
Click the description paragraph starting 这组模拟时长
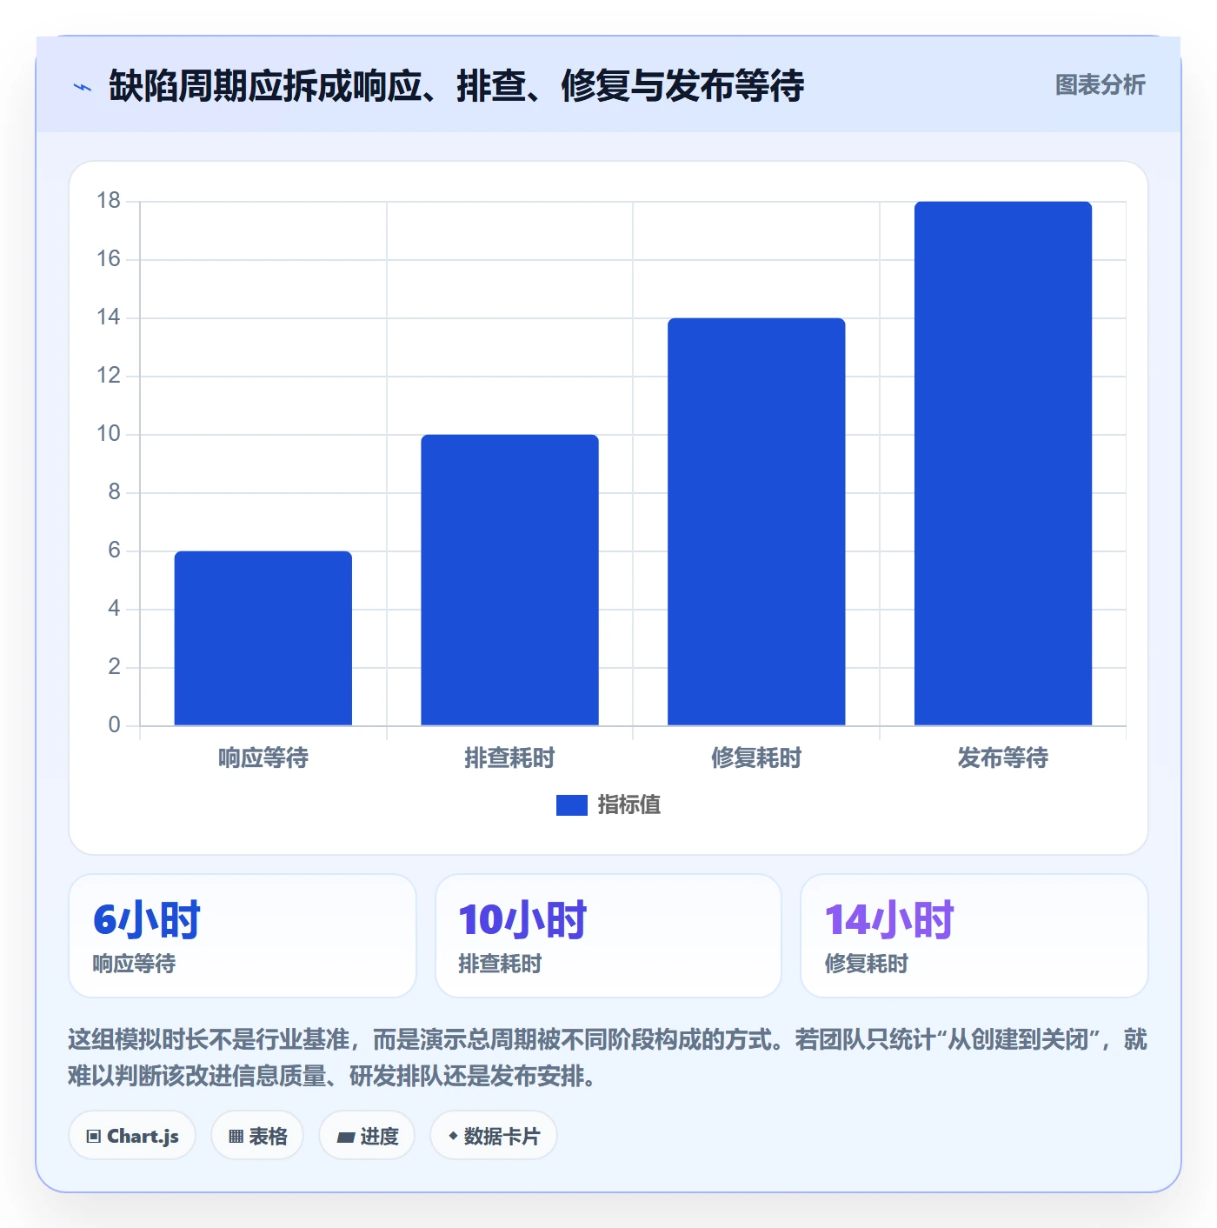608,1058
